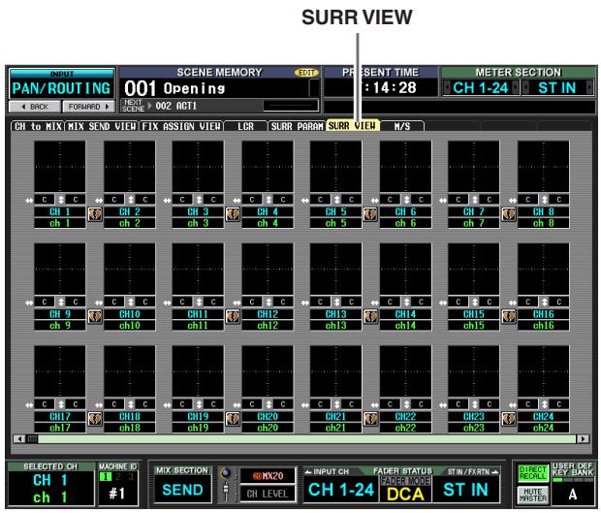
Task: Toggle pairing heart icon between CH 5 and CH 6
Action: (x=370, y=214)
